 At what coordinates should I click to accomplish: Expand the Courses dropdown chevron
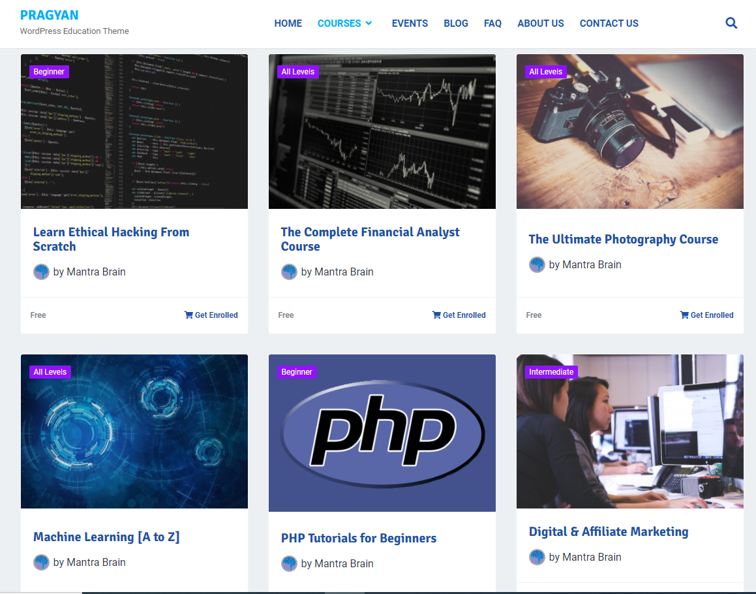369,23
